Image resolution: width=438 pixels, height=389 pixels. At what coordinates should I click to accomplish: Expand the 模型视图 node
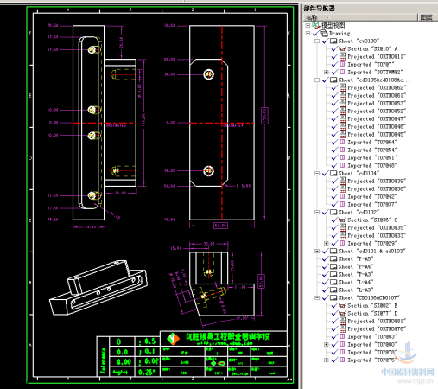[x=308, y=25]
